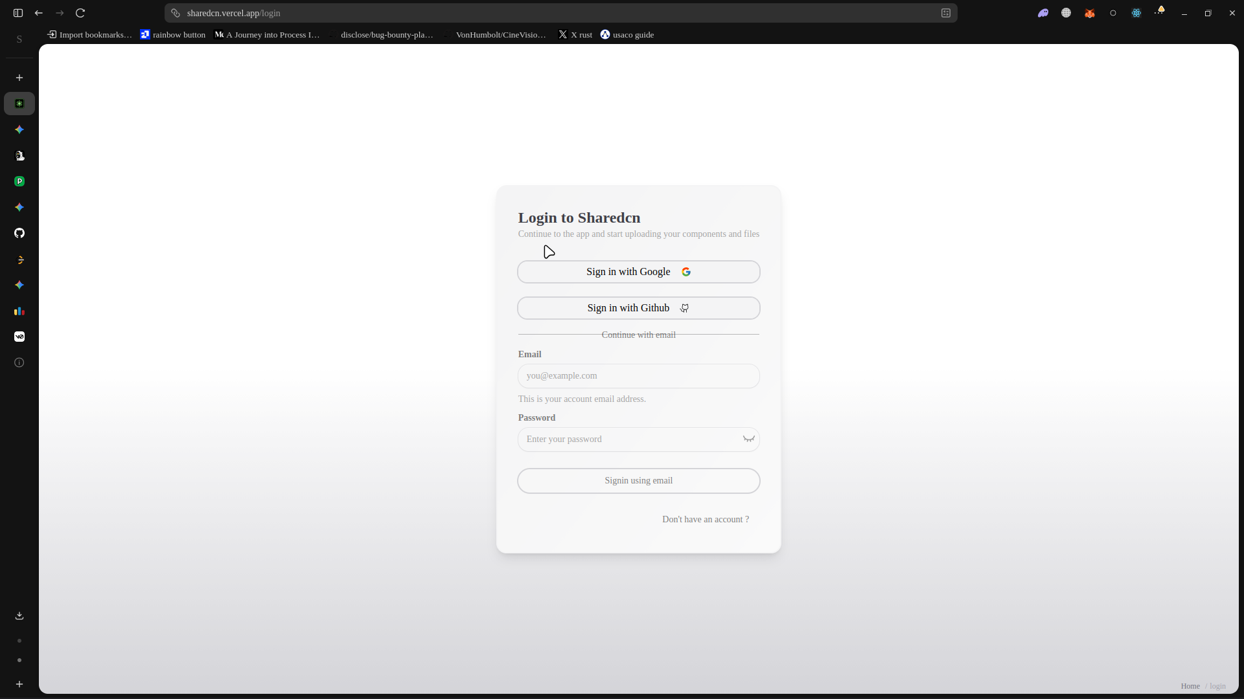1244x699 pixels.
Task: Toggle the sidebar panel open or closed
Action: (17, 13)
